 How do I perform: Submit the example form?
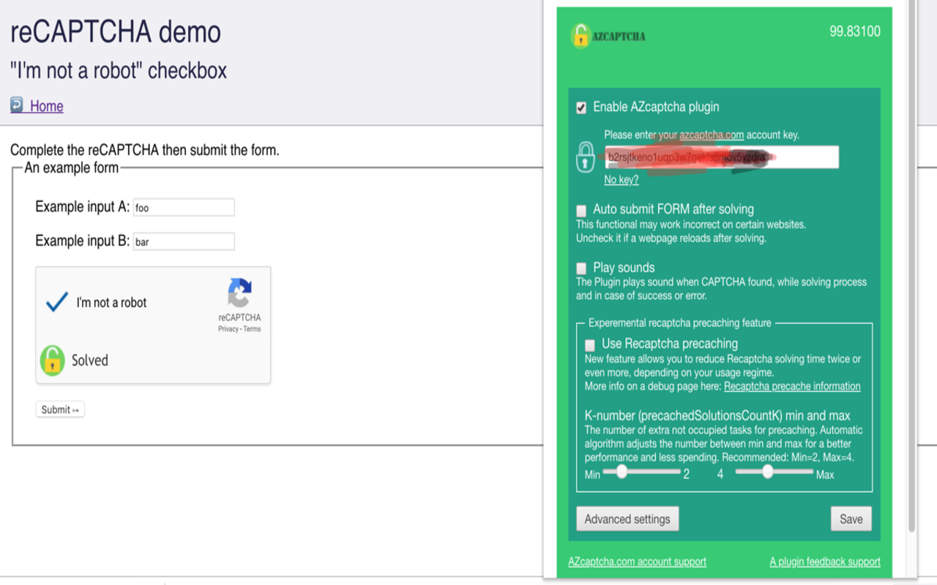(x=60, y=409)
